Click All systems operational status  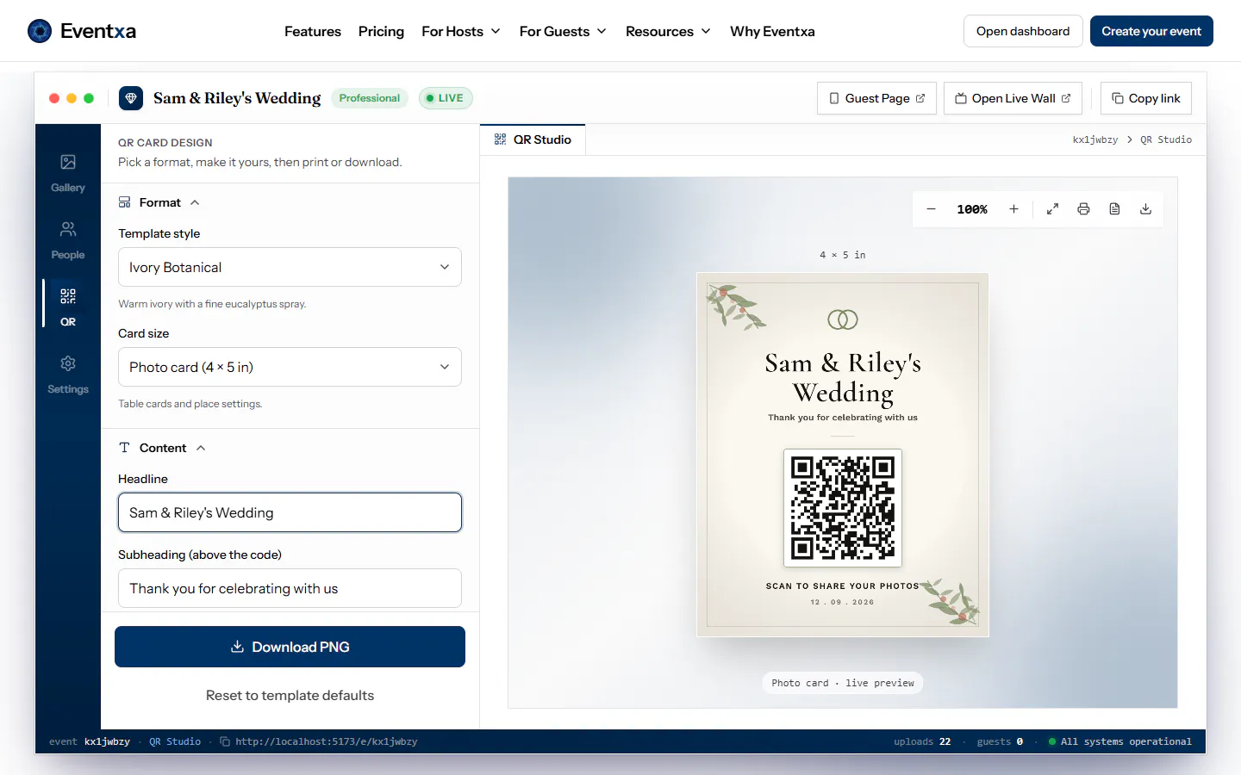[1120, 741]
